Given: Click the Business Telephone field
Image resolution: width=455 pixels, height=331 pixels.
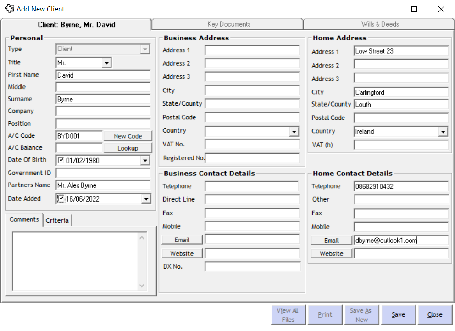Looking at the screenshot, I should [252, 186].
